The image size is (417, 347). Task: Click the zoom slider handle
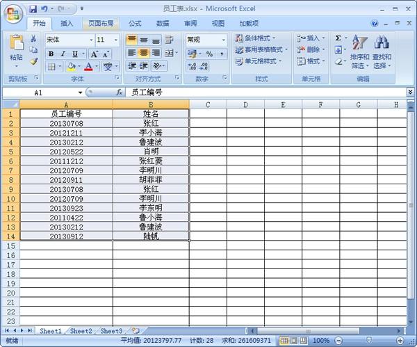point(369,340)
